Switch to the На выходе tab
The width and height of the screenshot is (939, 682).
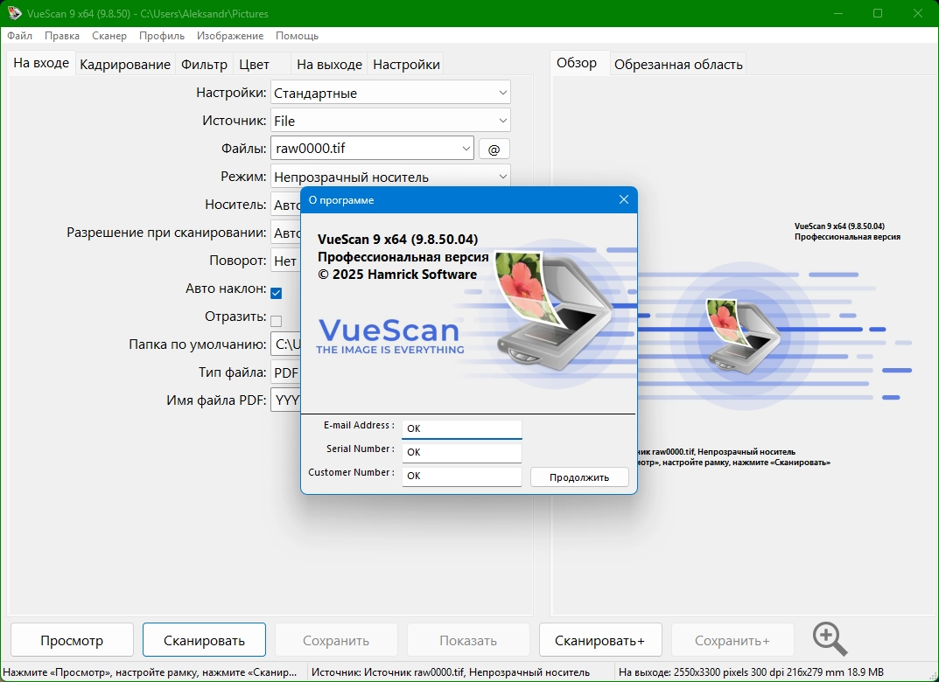pyautogui.click(x=329, y=64)
